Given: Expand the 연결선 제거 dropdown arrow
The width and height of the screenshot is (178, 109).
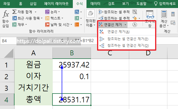Looking at the screenshot, I should pyautogui.click(x=125, y=25).
